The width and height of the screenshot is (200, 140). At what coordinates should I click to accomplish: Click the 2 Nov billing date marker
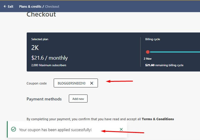pyautogui.click(x=147, y=59)
